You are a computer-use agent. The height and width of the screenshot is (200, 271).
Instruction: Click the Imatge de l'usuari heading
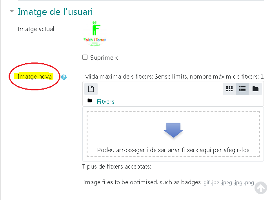[55, 12]
